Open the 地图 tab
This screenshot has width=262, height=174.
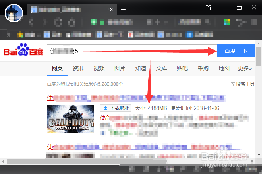tap(224, 68)
